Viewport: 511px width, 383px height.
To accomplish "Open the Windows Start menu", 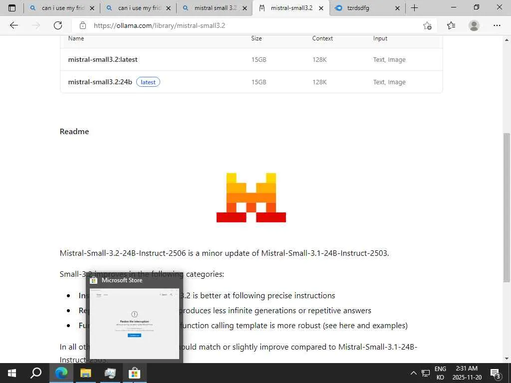I will [x=12, y=373].
